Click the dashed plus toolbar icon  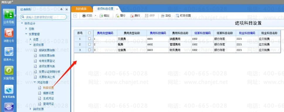click(75, 16)
